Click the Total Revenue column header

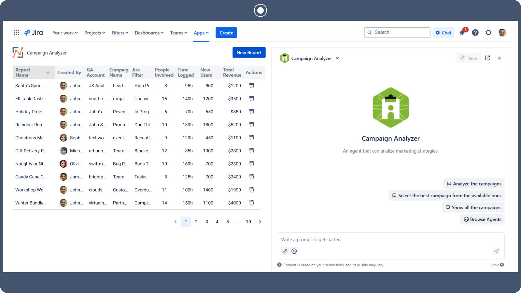coord(232,72)
